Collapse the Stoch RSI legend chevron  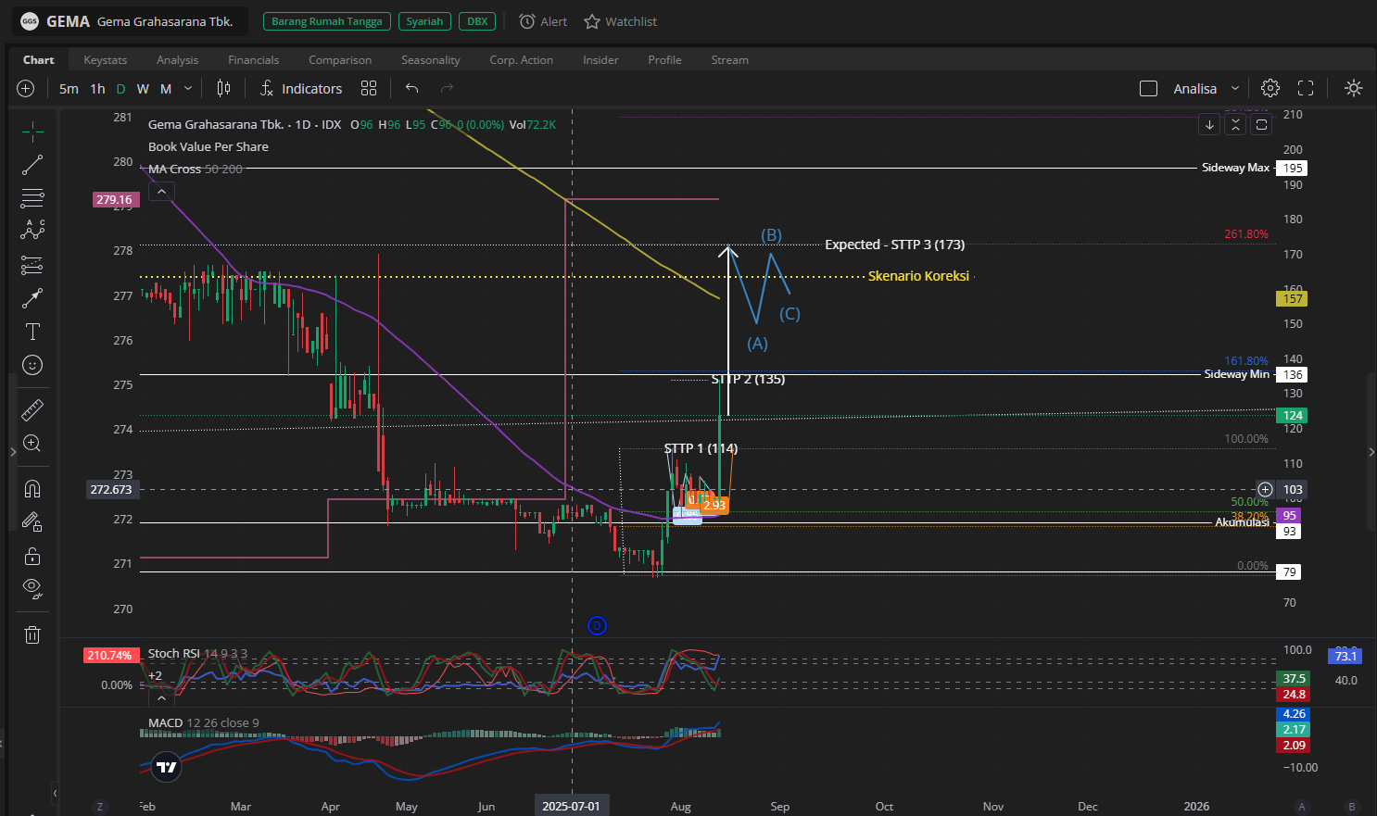point(161,697)
